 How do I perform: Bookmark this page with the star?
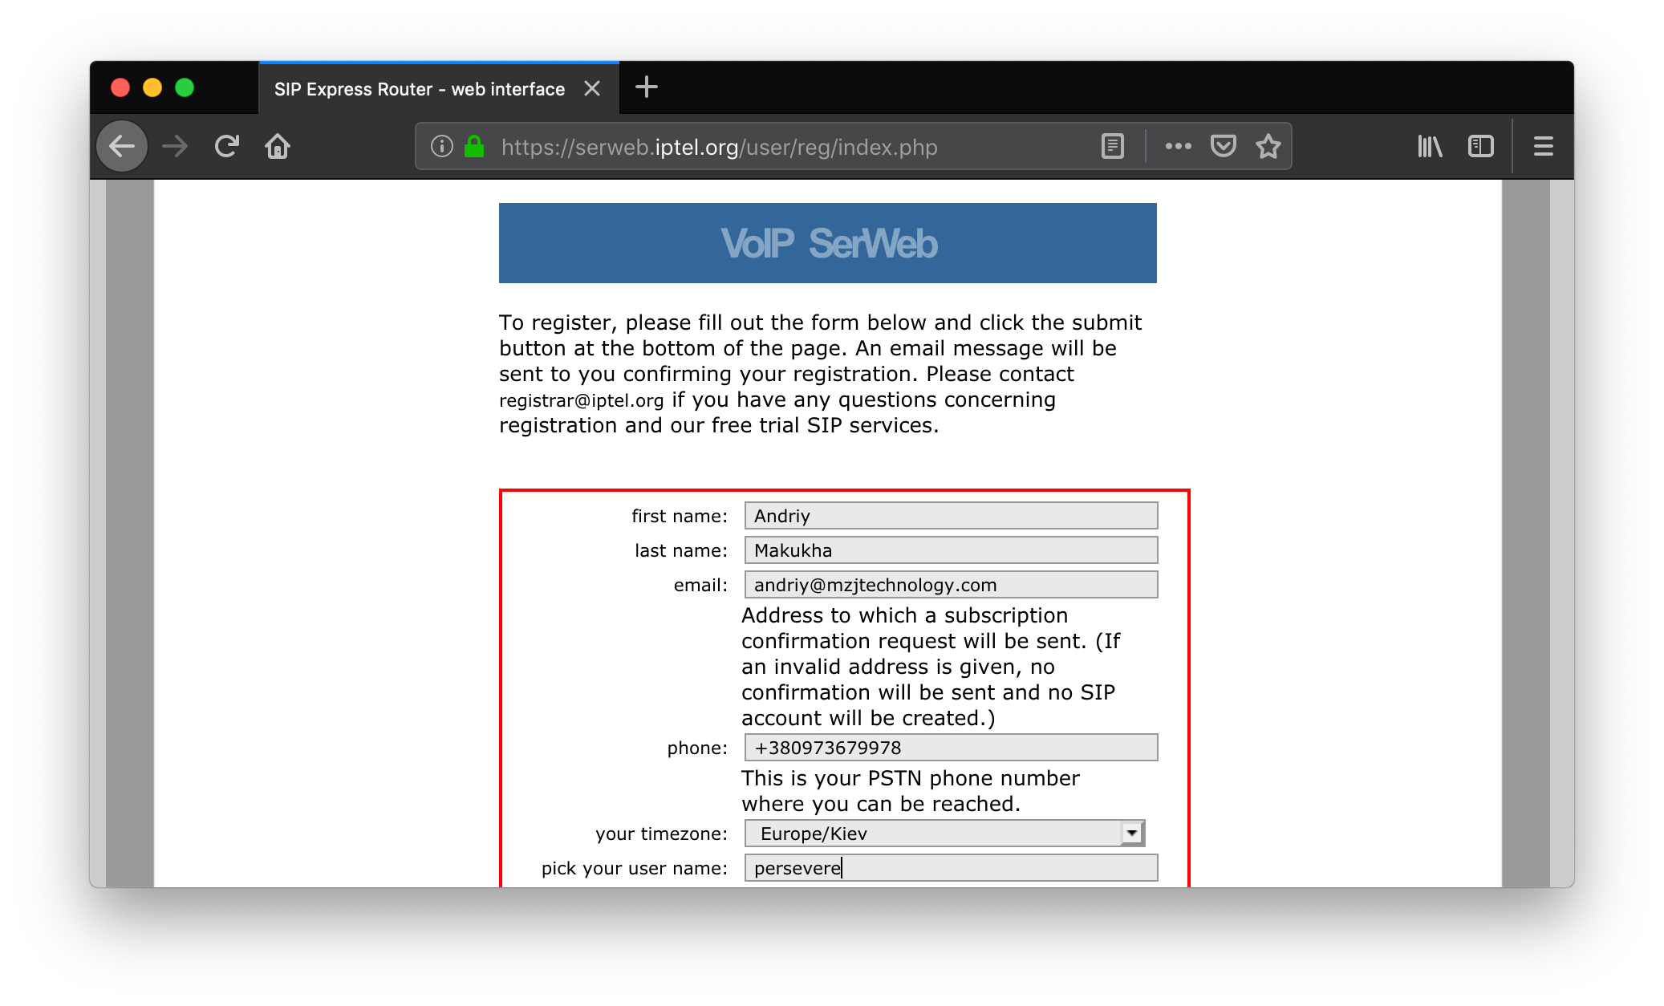[x=1268, y=147]
